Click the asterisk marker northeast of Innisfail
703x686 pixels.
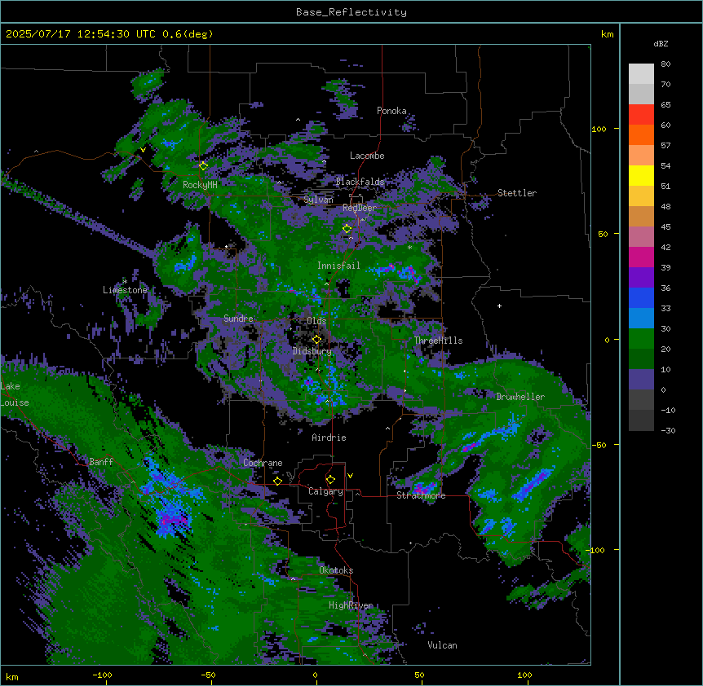[x=409, y=247]
